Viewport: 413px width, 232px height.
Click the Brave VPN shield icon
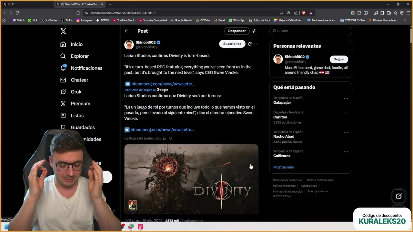point(402,13)
